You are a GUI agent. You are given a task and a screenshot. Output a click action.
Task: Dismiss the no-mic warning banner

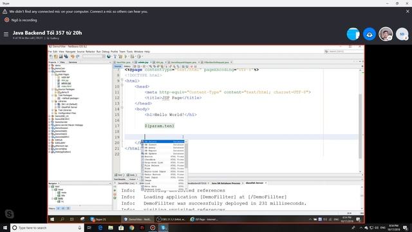[x=407, y=12]
